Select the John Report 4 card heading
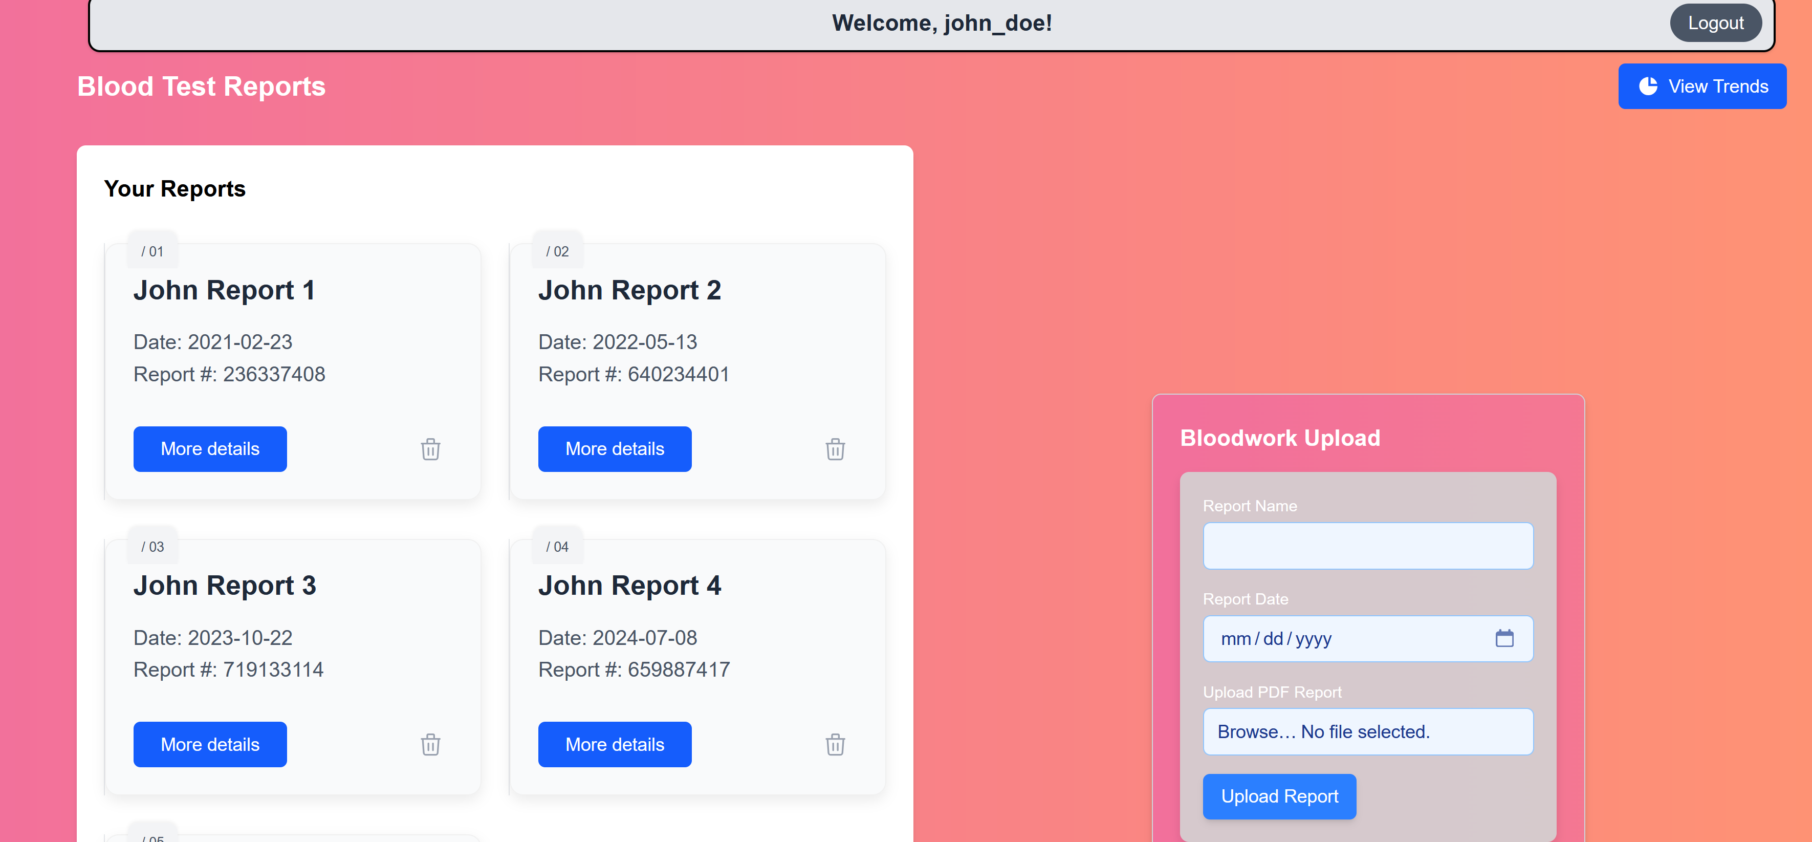This screenshot has height=842, width=1812. 629,585
